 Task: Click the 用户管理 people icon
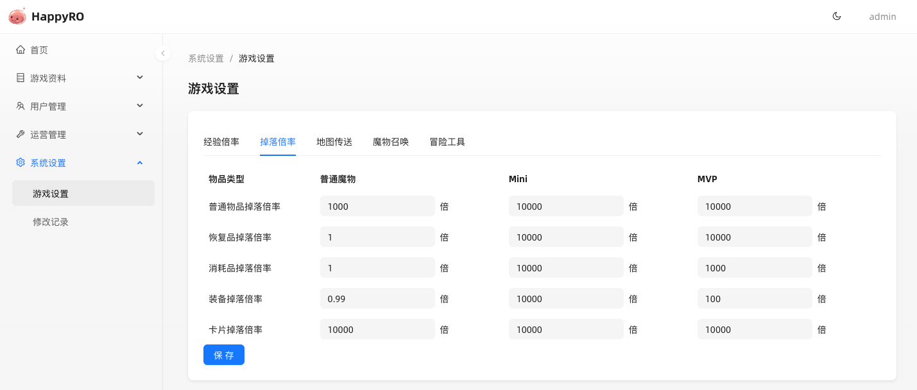point(21,106)
